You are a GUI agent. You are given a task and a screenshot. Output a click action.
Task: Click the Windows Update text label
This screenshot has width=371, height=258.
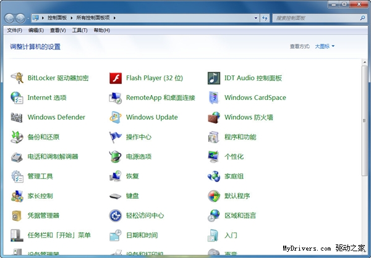152,117
